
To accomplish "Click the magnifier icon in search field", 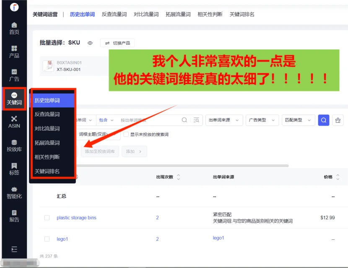I will [x=184, y=120].
